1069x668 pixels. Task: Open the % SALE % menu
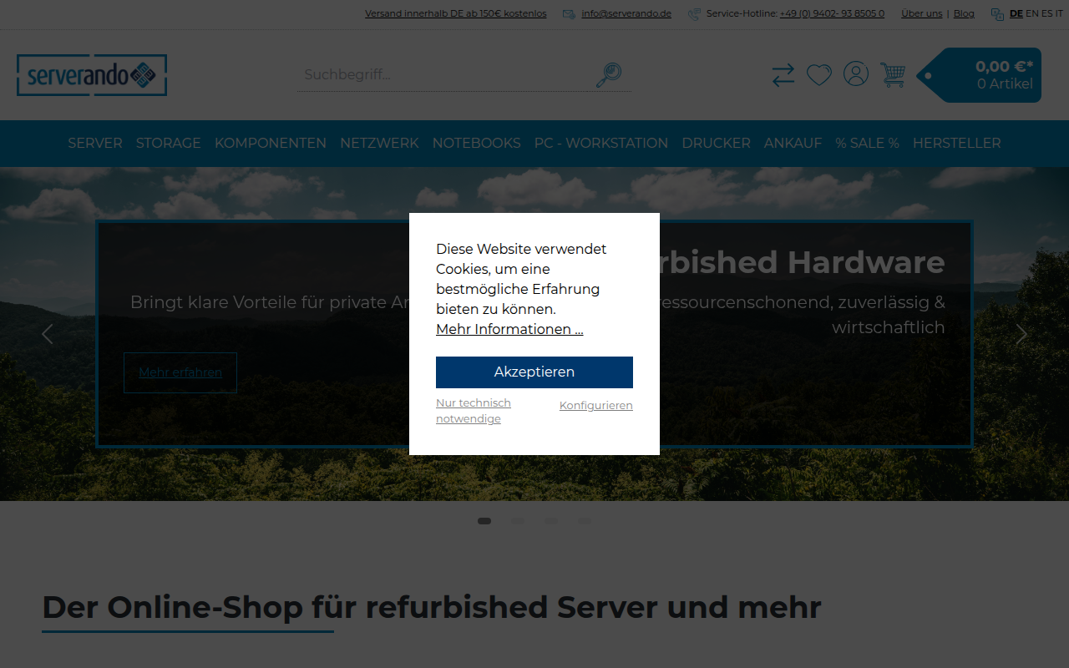pos(868,143)
